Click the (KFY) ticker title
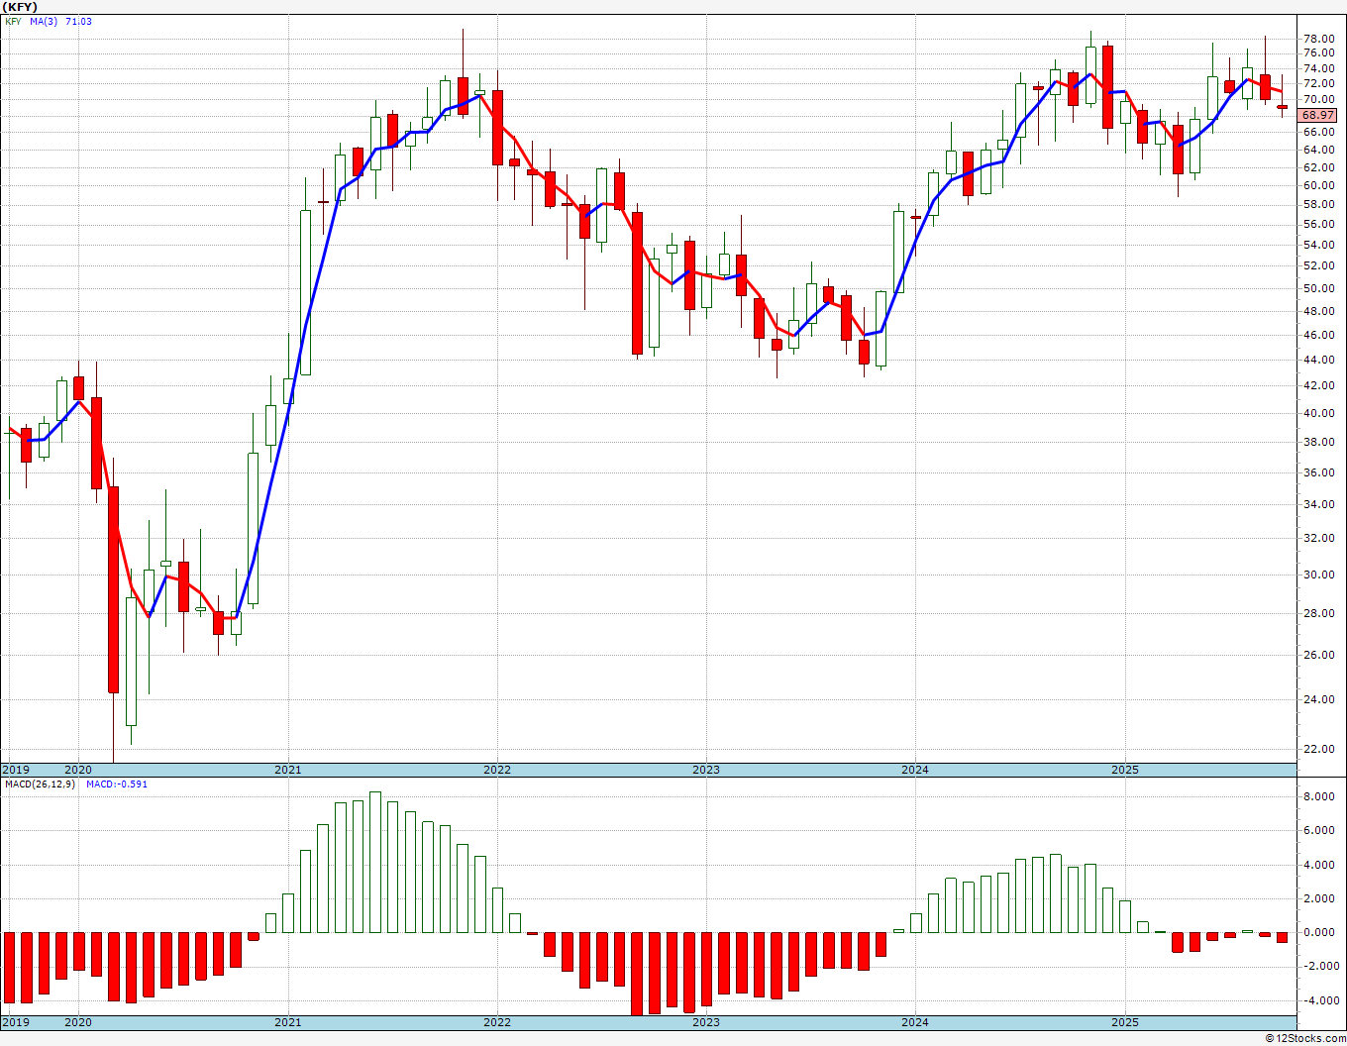Viewport: 1347px width, 1046px height. pyautogui.click(x=23, y=7)
